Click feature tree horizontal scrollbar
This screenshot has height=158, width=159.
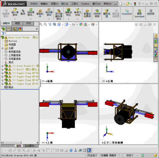(x=19, y=142)
